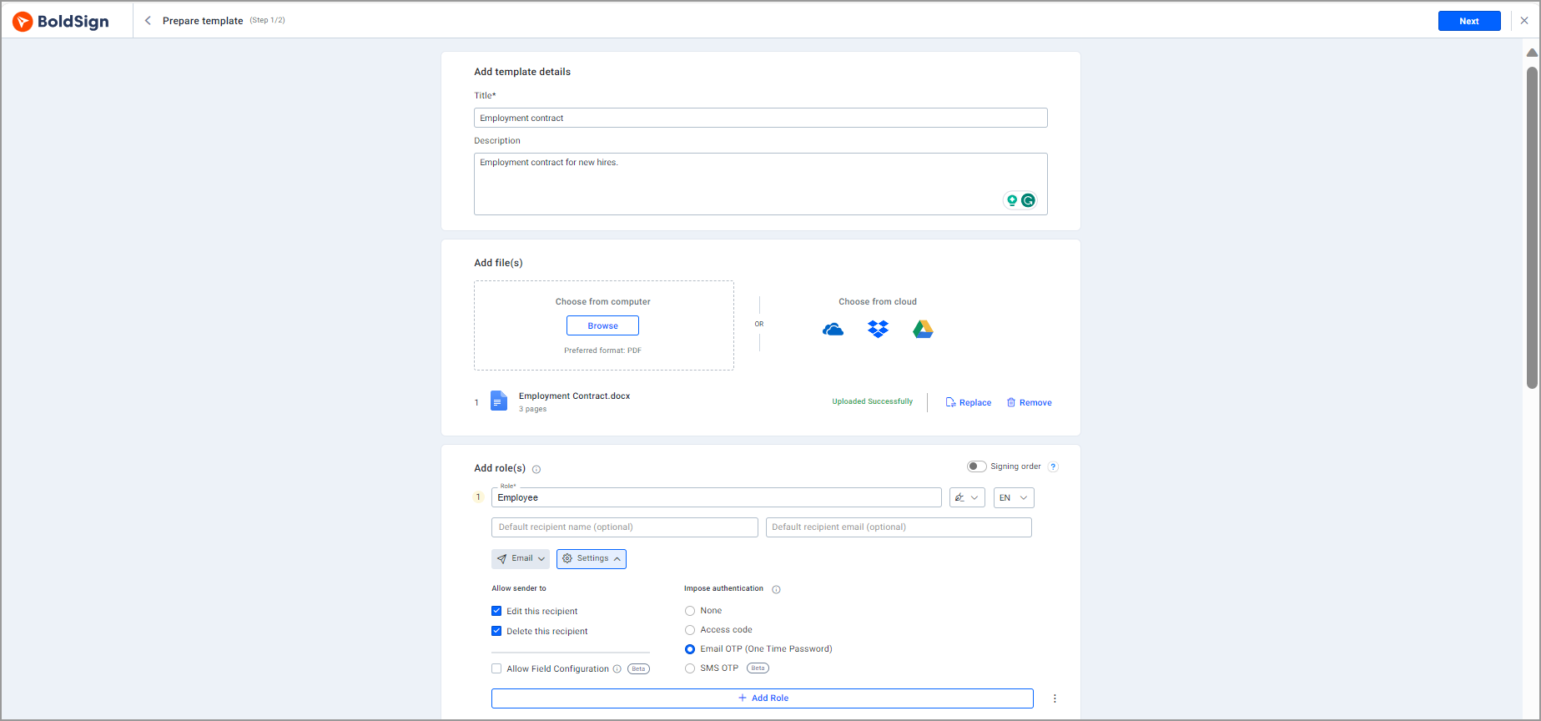Open the Add role(s) info tooltip icon
Screen dimensions: 1541x721
pyautogui.click(x=536, y=469)
